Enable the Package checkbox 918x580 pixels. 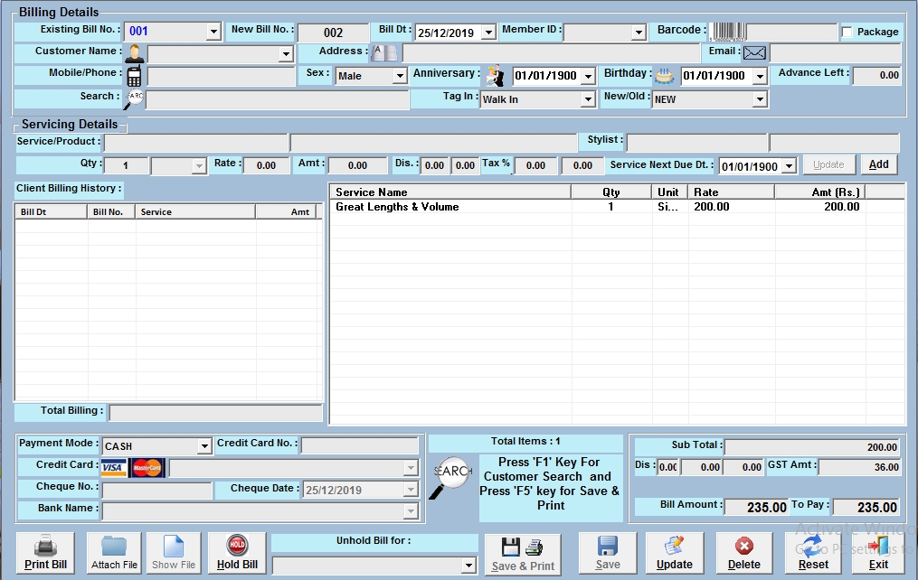point(847,32)
